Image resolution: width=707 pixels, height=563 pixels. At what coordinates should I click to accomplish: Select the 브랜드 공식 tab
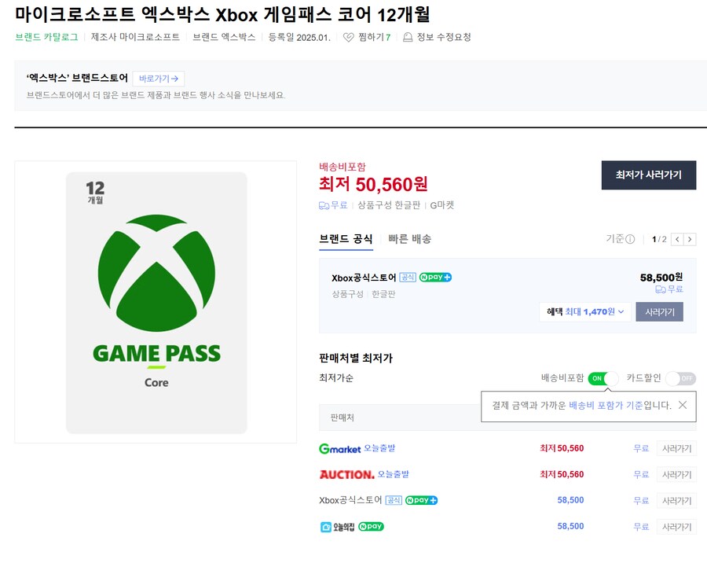tap(346, 237)
